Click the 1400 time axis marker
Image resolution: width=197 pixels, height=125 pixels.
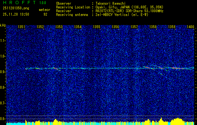pyautogui.click(x=191, y=27)
